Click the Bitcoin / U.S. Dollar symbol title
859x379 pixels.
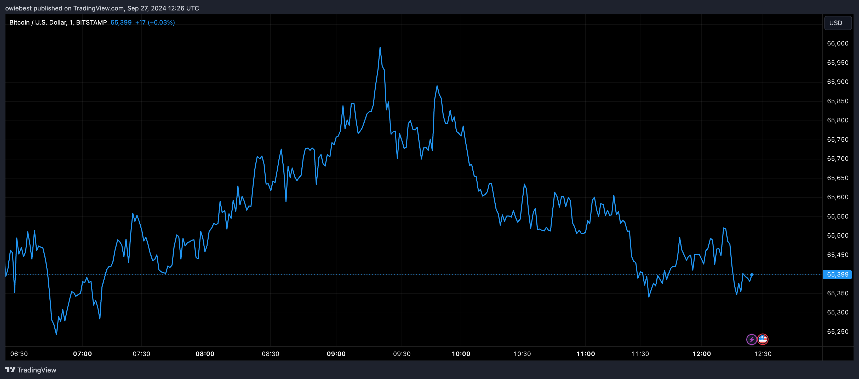point(58,22)
